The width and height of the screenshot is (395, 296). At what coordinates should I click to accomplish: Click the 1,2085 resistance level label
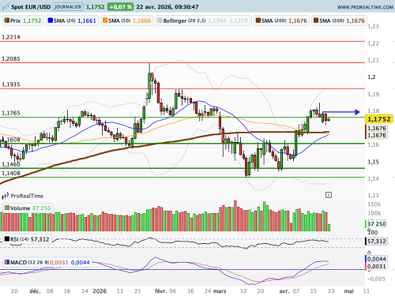tap(11, 58)
